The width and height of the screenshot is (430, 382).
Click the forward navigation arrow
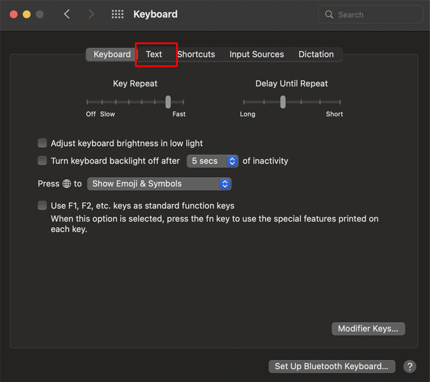(91, 14)
